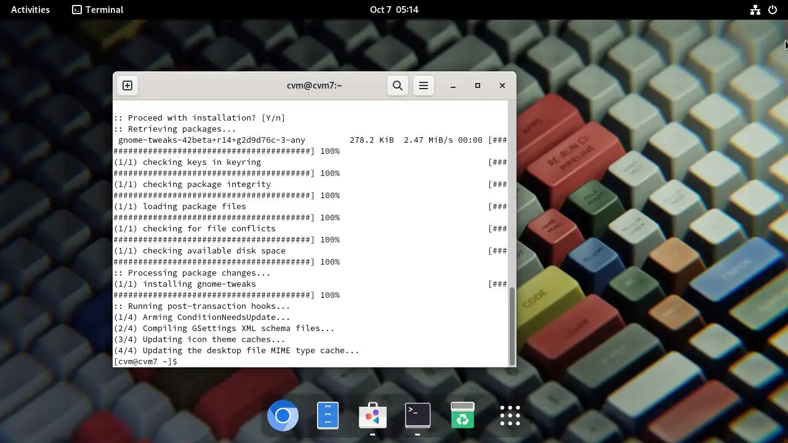The height and width of the screenshot is (443, 788).
Task: Click '(3/4) Updating icon theme caches...'
Action: [x=199, y=339]
